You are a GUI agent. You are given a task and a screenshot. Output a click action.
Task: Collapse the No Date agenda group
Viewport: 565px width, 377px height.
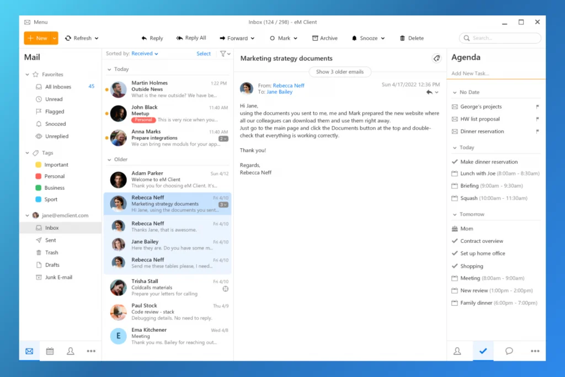tap(455, 93)
